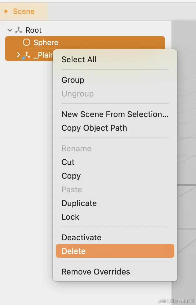The image size is (196, 305).
Task: Click the Root transform icon
Action: point(19,30)
